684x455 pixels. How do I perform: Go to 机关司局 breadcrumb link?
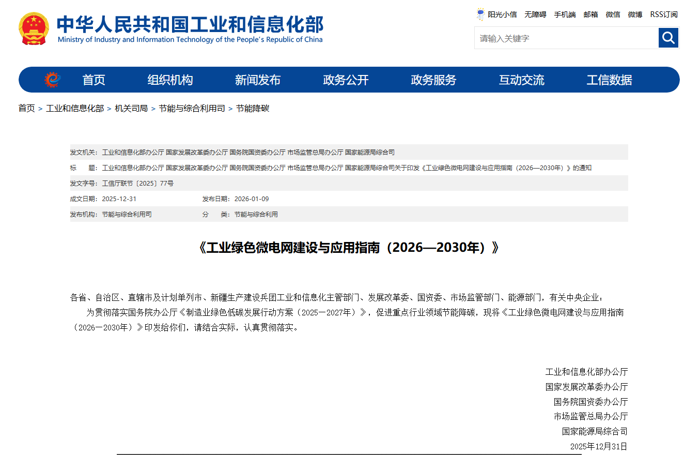point(131,108)
